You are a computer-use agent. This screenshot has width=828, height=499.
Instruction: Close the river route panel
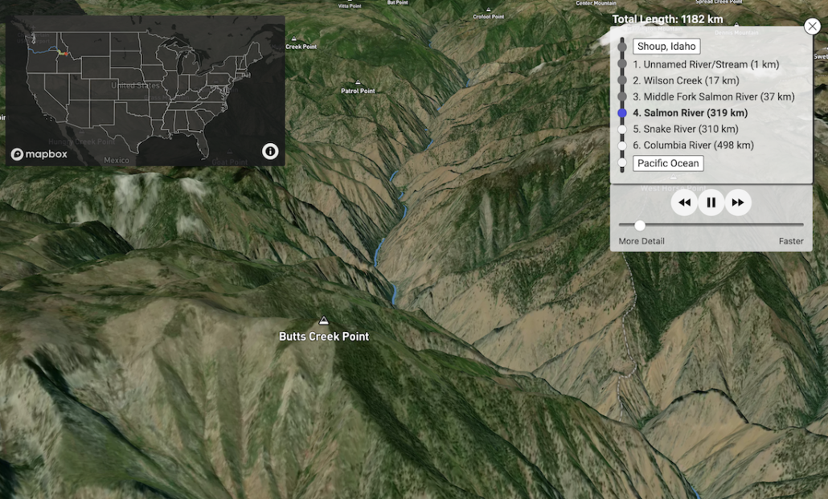(x=812, y=26)
